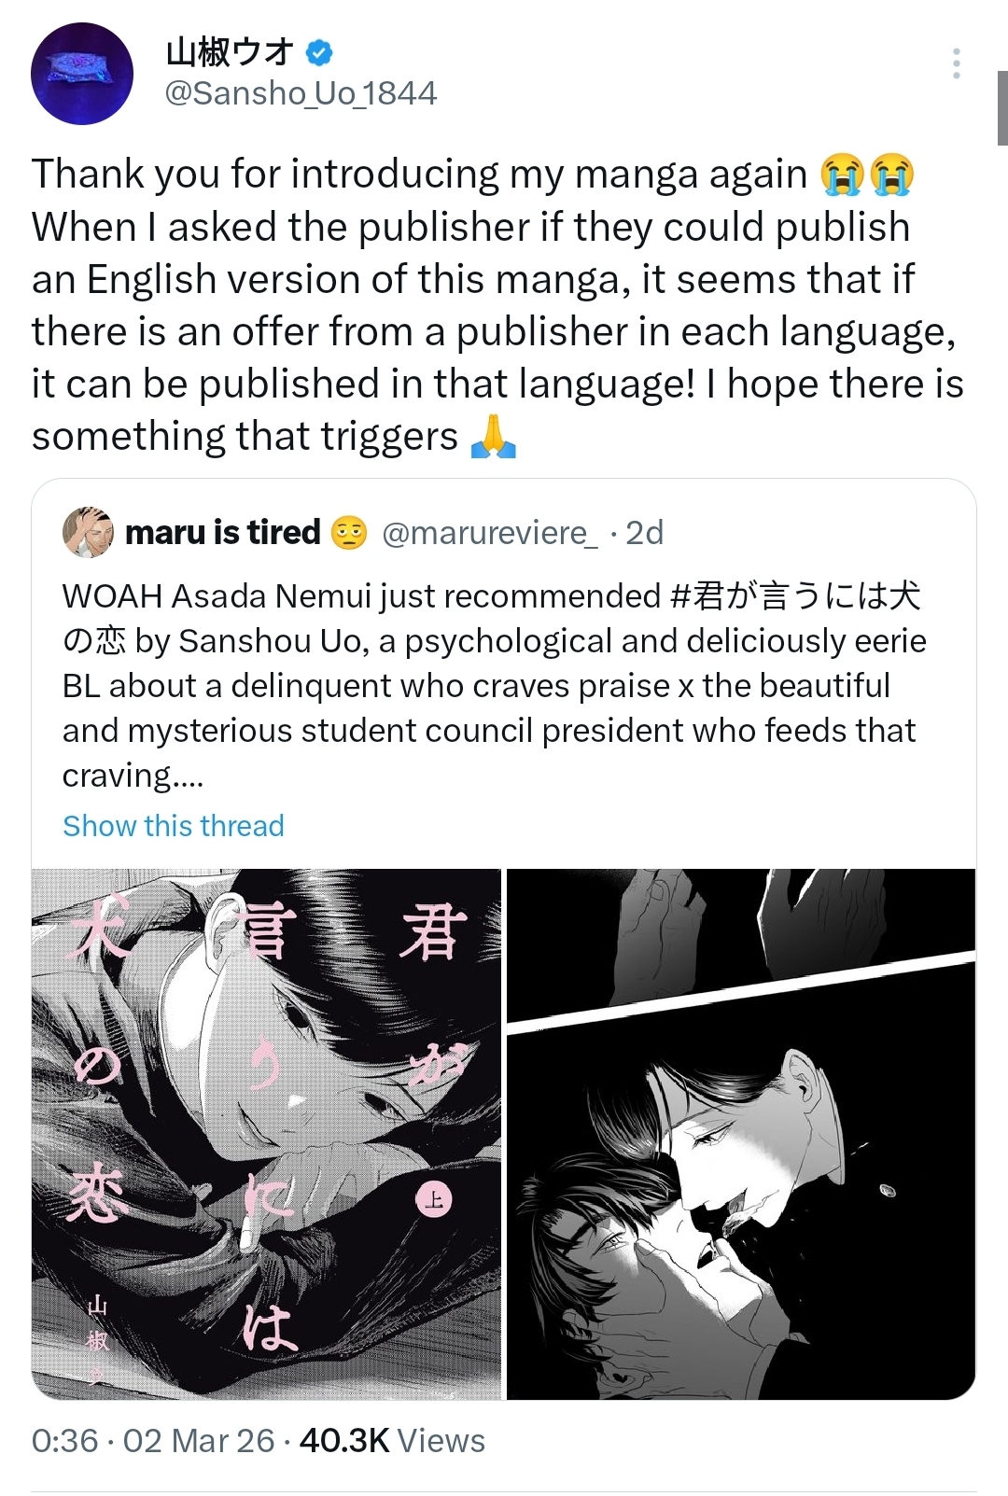This screenshot has height=1496, width=1008.
Task: Open the manga panel image on right
Action: pos(741,1134)
